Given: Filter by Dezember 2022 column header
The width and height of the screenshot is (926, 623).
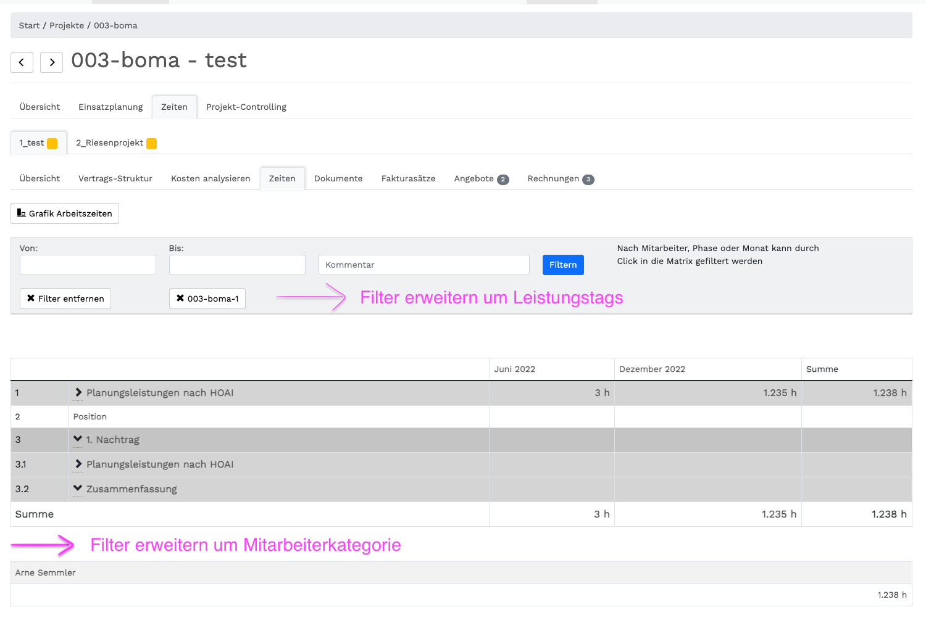Looking at the screenshot, I should [x=652, y=369].
